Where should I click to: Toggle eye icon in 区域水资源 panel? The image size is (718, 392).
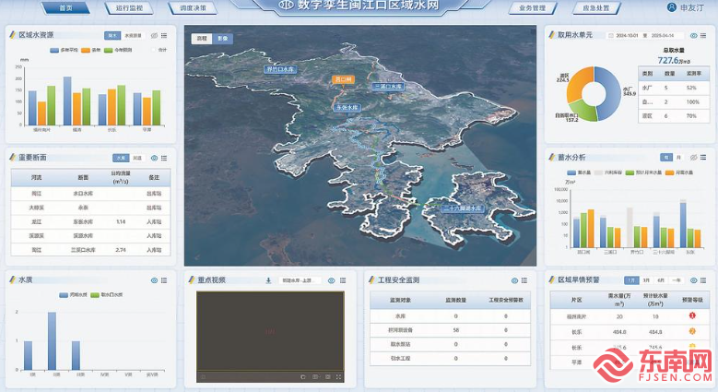pyautogui.click(x=154, y=36)
